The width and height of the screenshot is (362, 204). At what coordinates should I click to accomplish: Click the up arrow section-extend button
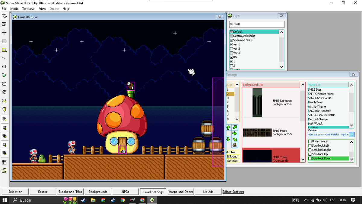click(228, 128)
